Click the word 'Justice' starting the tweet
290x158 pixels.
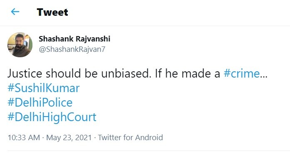pos(25,73)
